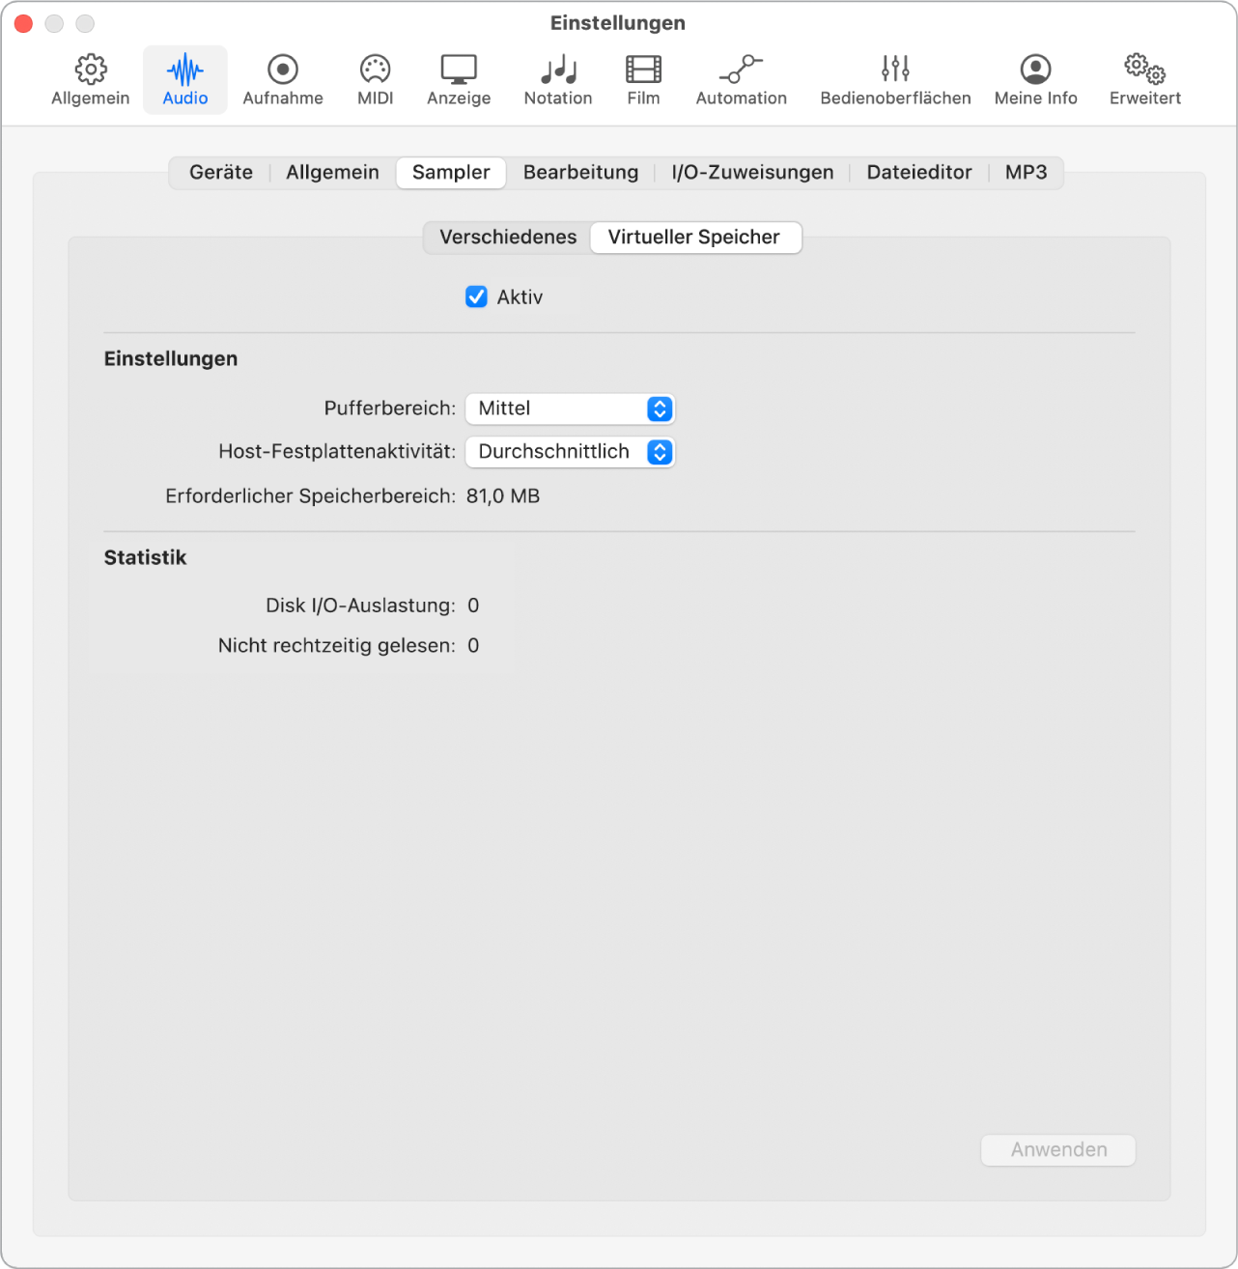Open the Notation settings pane
1238x1269 pixels.
point(558,80)
